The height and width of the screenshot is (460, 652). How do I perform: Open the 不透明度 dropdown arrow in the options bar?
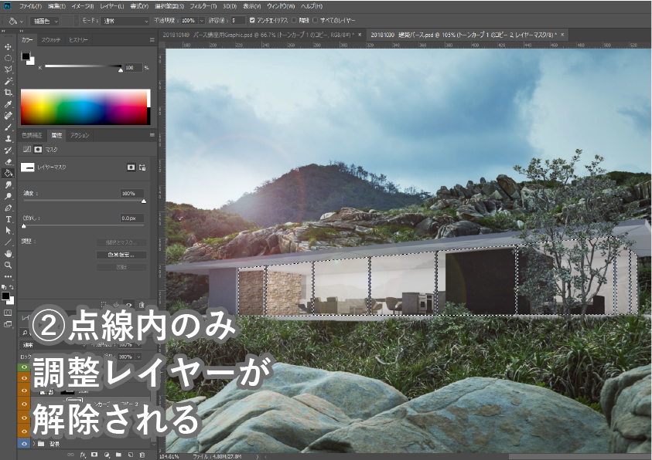click(202, 20)
